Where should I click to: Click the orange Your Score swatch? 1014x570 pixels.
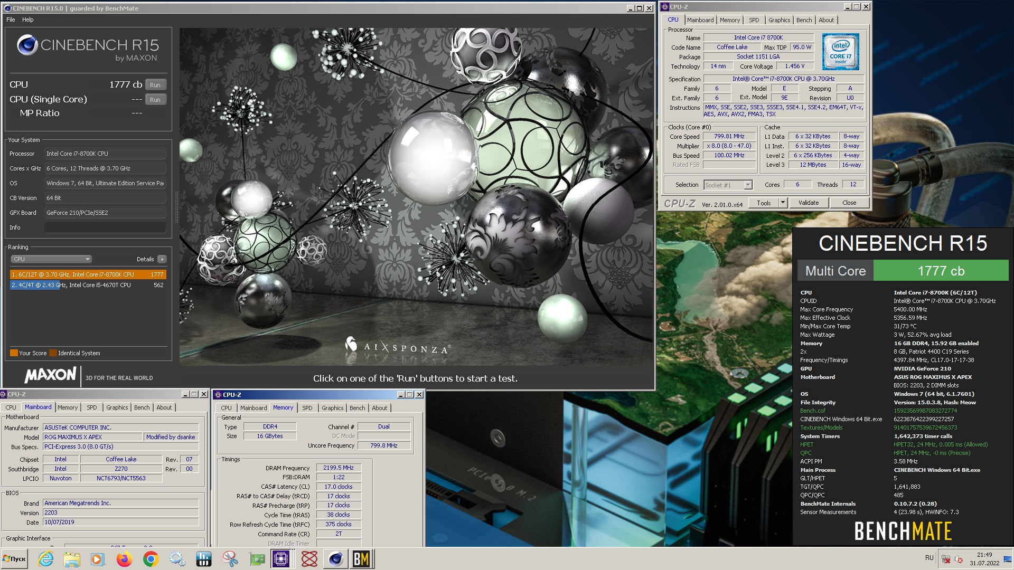click(x=14, y=353)
